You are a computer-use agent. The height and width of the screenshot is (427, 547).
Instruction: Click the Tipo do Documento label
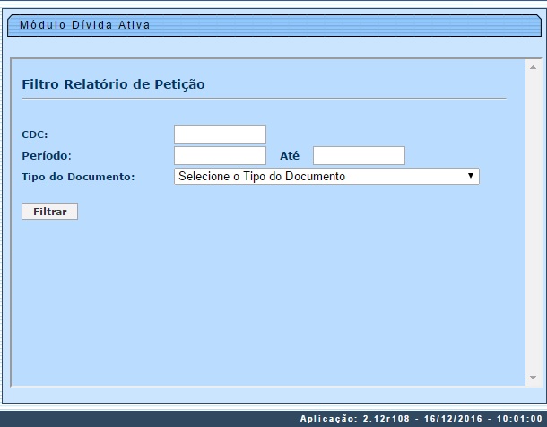coord(78,177)
